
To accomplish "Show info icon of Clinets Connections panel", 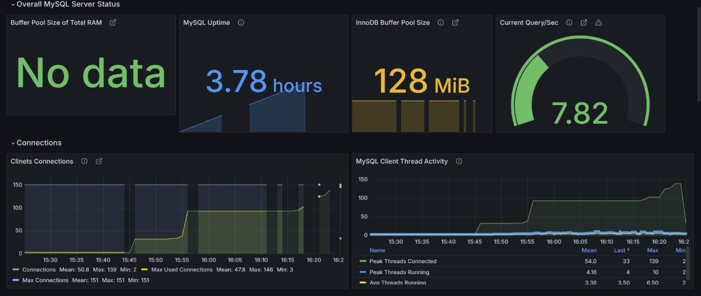I will 84,161.
